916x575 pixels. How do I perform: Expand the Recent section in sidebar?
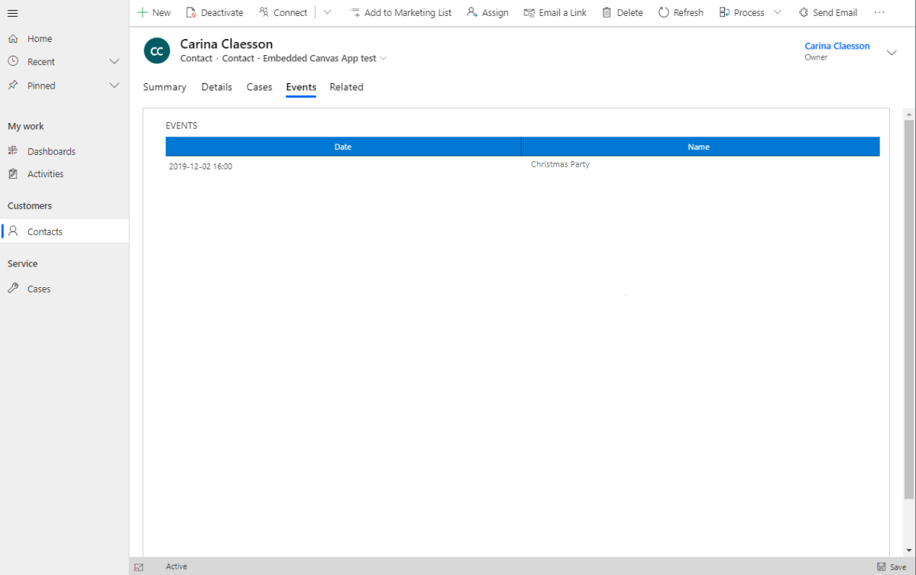coord(115,62)
